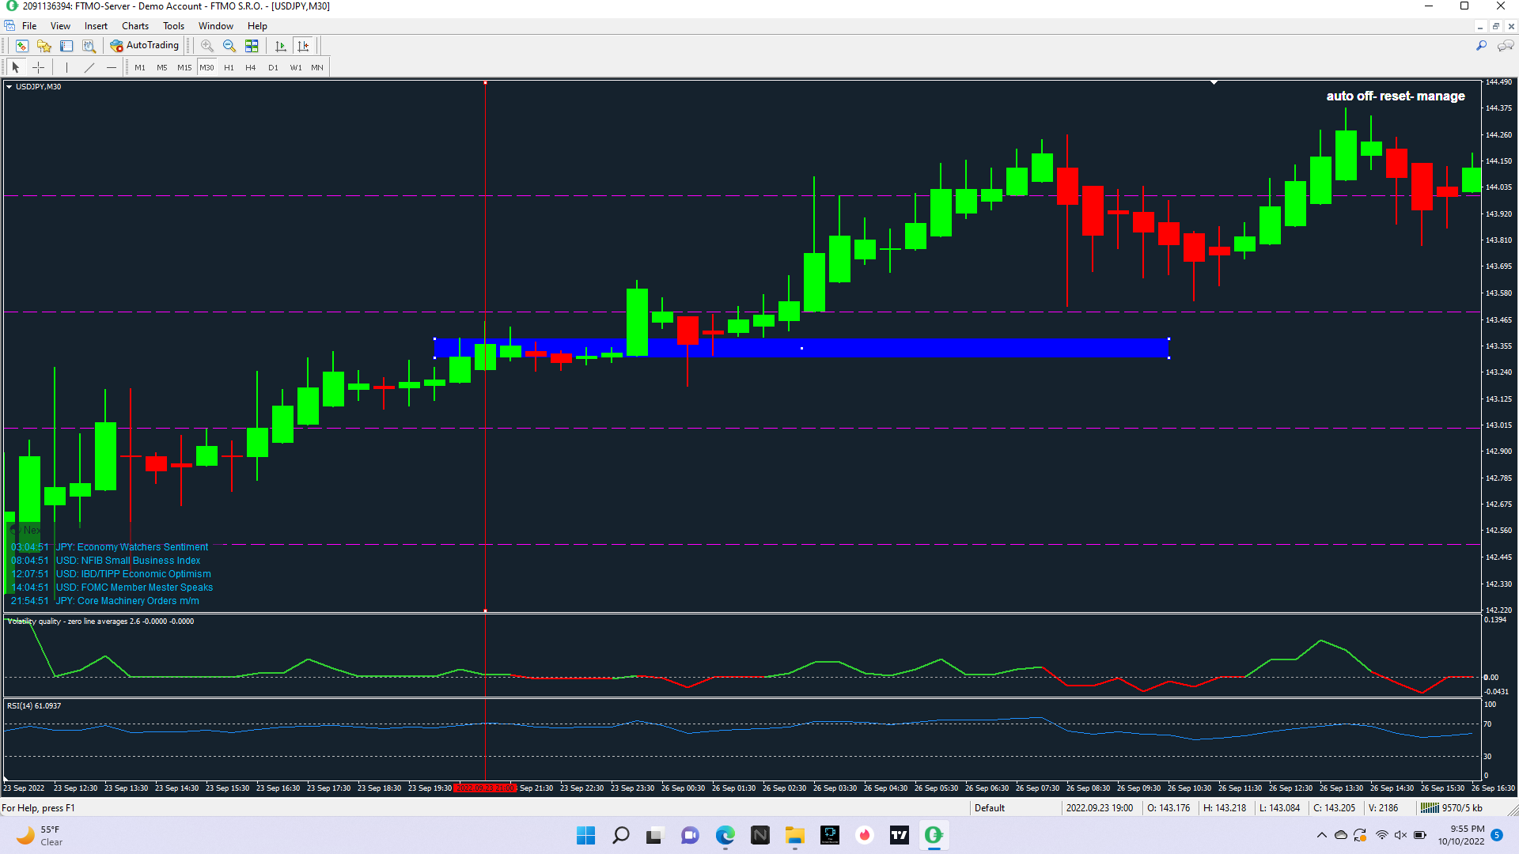
Task: Click the Zoom In magnifier icon
Action: point(207,46)
